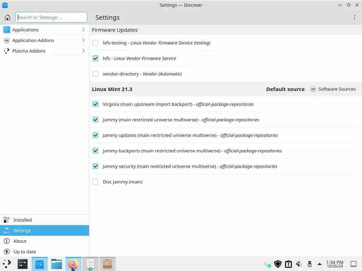The image size is (362, 271).
Task: Uncheck the Jammy updates repository
Action: click(95, 135)
